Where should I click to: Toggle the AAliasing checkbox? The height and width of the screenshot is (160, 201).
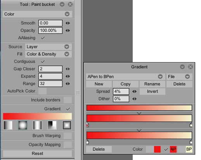[x=43, y=38]
